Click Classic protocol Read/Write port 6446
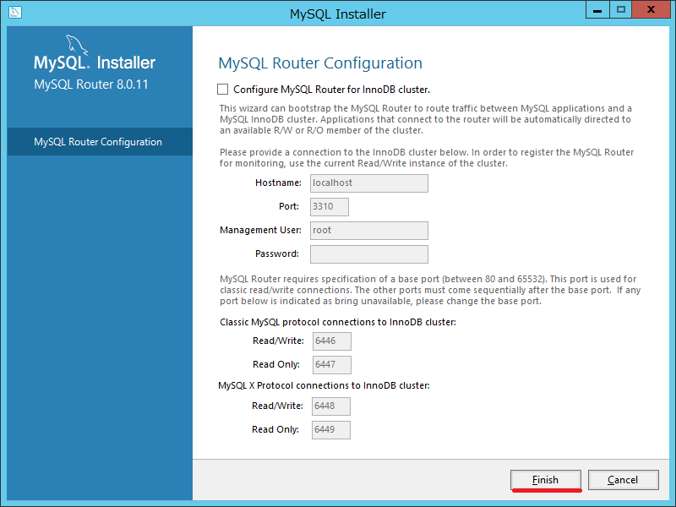This screenshot has width=676, height=507. tap(331, 341)
